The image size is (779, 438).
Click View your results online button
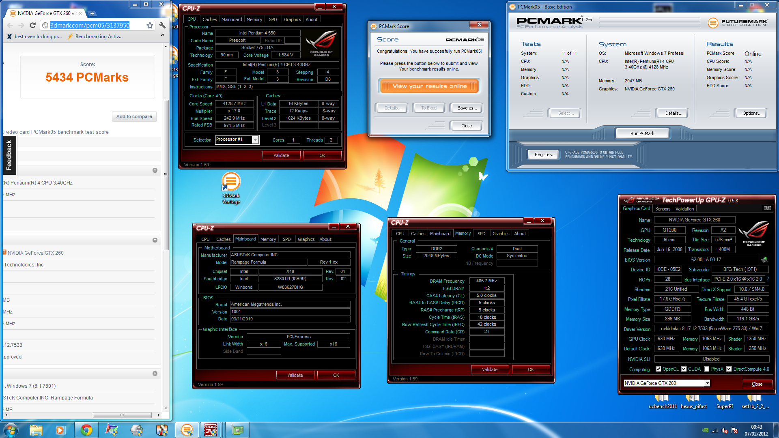tap(429, 86)
